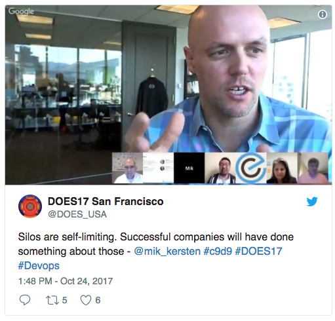
Task: Retweet using the arrows icon
Action: click(x=52, y=300)
